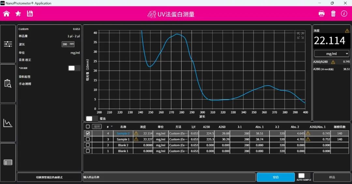The width and height of the screenshot is (352, 184).
Task: Click the switch to cuvette mode button
Action: point(49,177)
